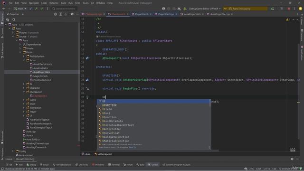This screenshot has height=171, width=304.
Task: Click the expand all icon in Solution panel
Action: click(61, 14)
